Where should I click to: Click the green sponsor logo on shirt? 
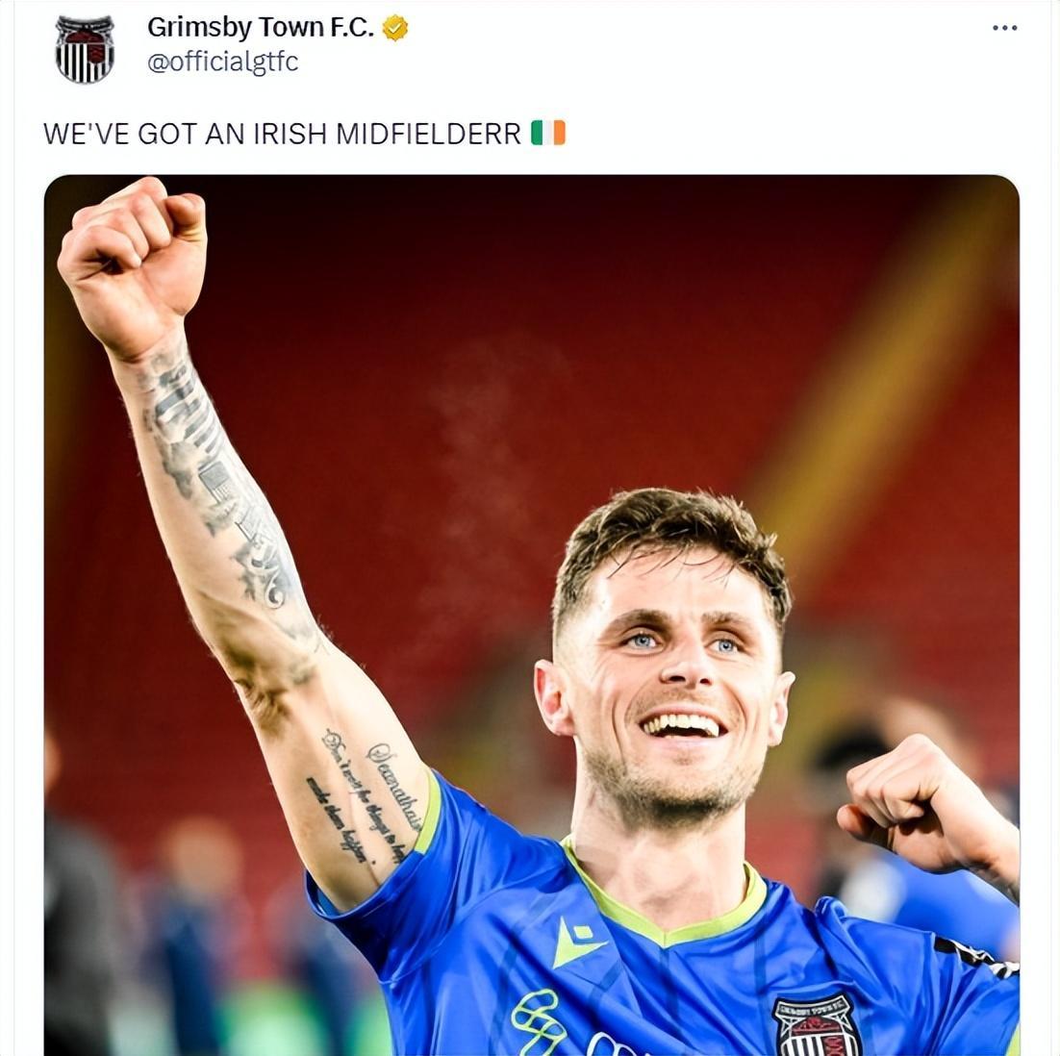tap(541, 1024)
